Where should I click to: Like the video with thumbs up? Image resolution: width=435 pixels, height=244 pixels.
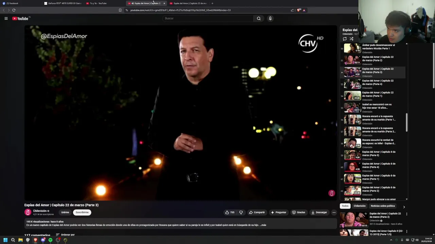pos(230,212)
